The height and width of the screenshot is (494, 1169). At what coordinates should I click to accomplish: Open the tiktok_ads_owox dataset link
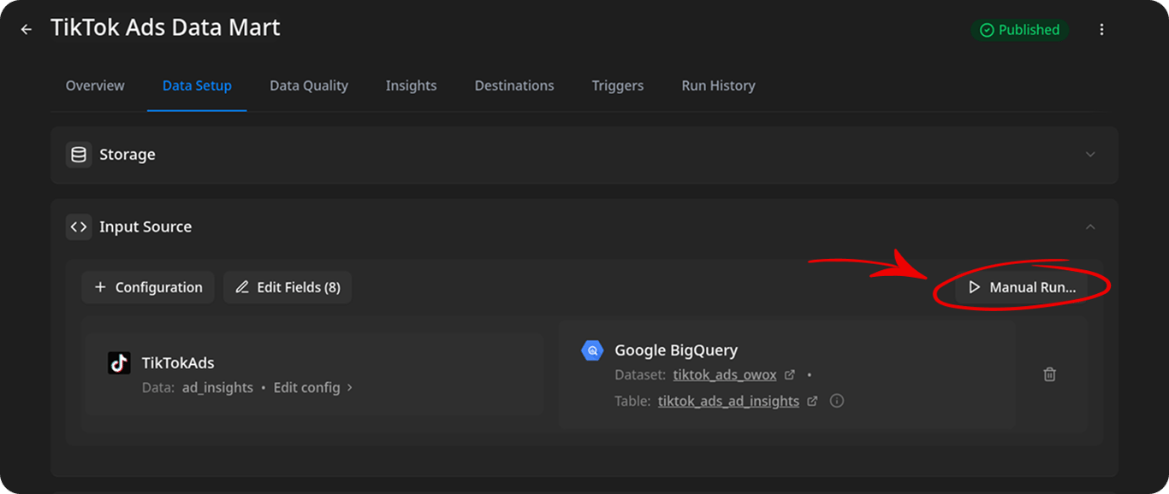tap(726, 375)
